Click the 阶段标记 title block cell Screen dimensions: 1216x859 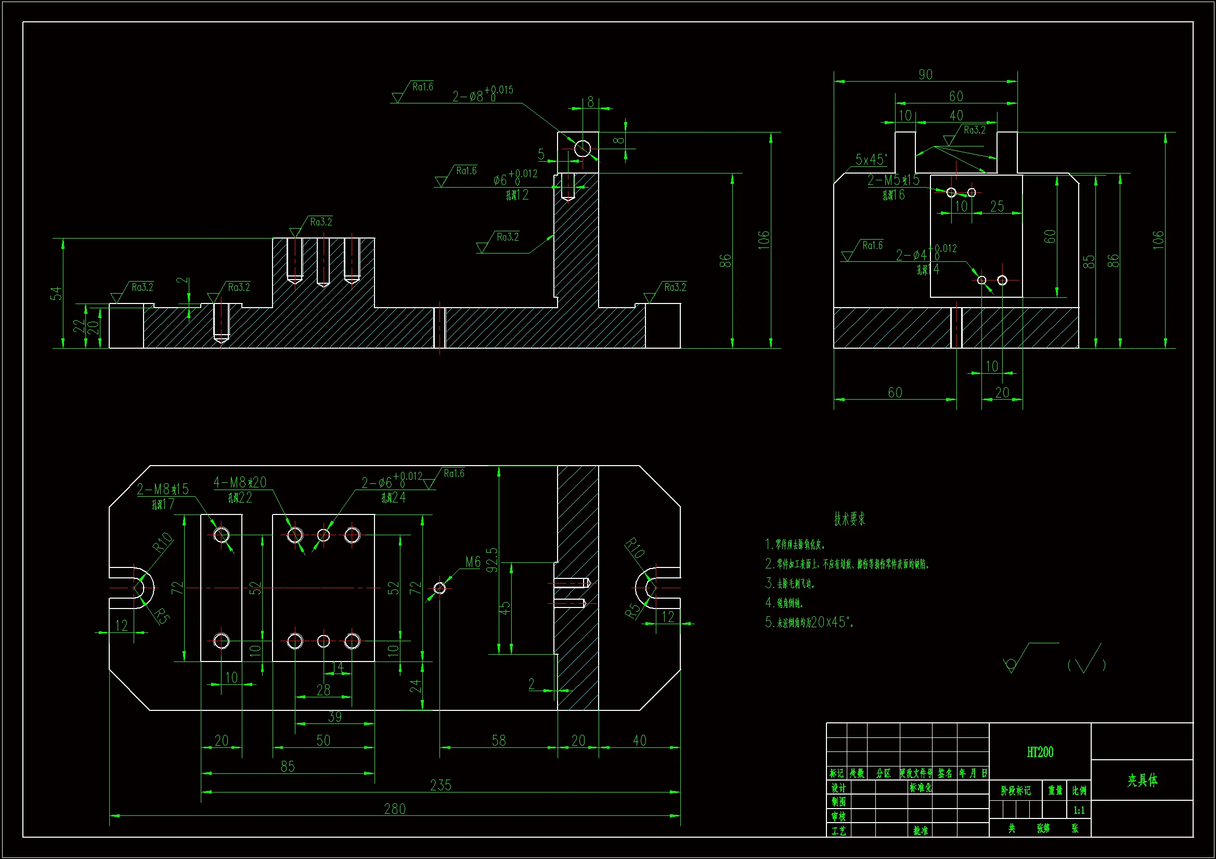[x=1015, y=791]
